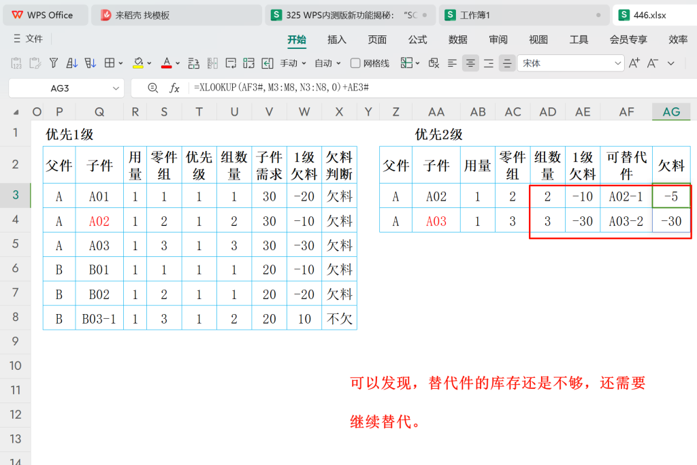
Task: Open the 会员专享 tab
Action: [x=628, y=39]
